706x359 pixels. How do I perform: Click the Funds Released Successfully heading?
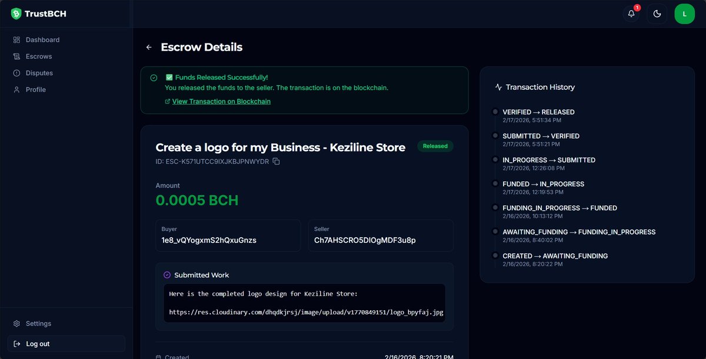[217, 78]
